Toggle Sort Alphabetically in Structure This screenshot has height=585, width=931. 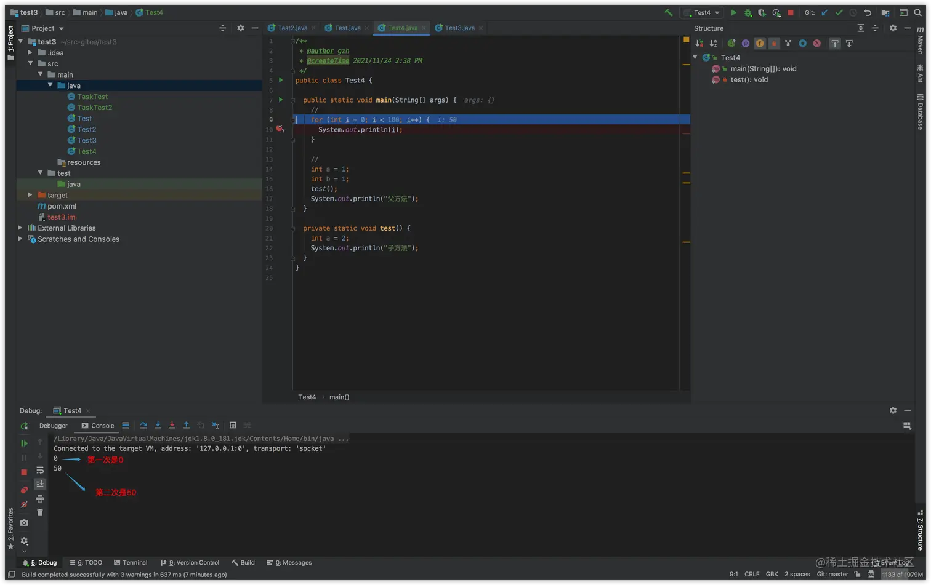tap(714, 43)
